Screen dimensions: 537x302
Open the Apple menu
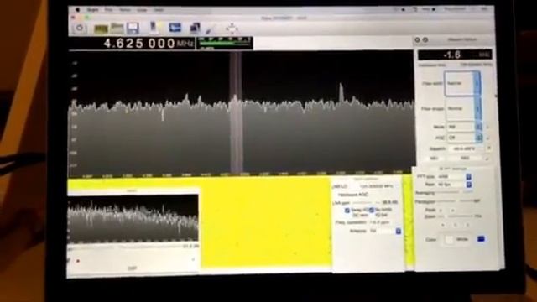[77, 10]
